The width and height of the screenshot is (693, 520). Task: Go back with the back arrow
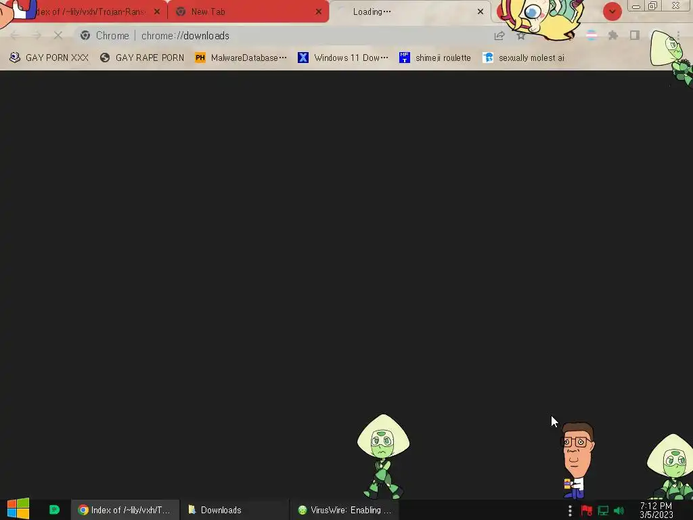tap(15, 35)
